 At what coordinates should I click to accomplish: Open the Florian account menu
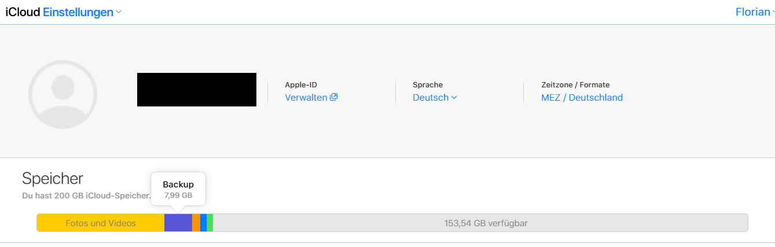point(755,12)
